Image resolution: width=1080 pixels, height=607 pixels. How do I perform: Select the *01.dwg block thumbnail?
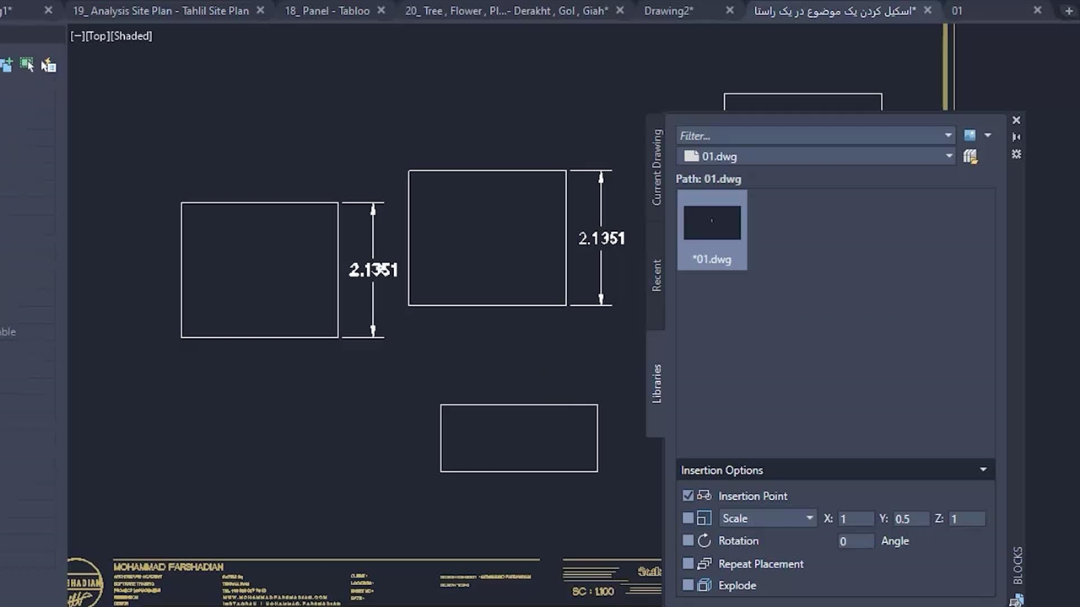711,230
